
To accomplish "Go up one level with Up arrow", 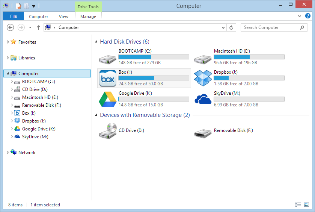I will 39,27.
